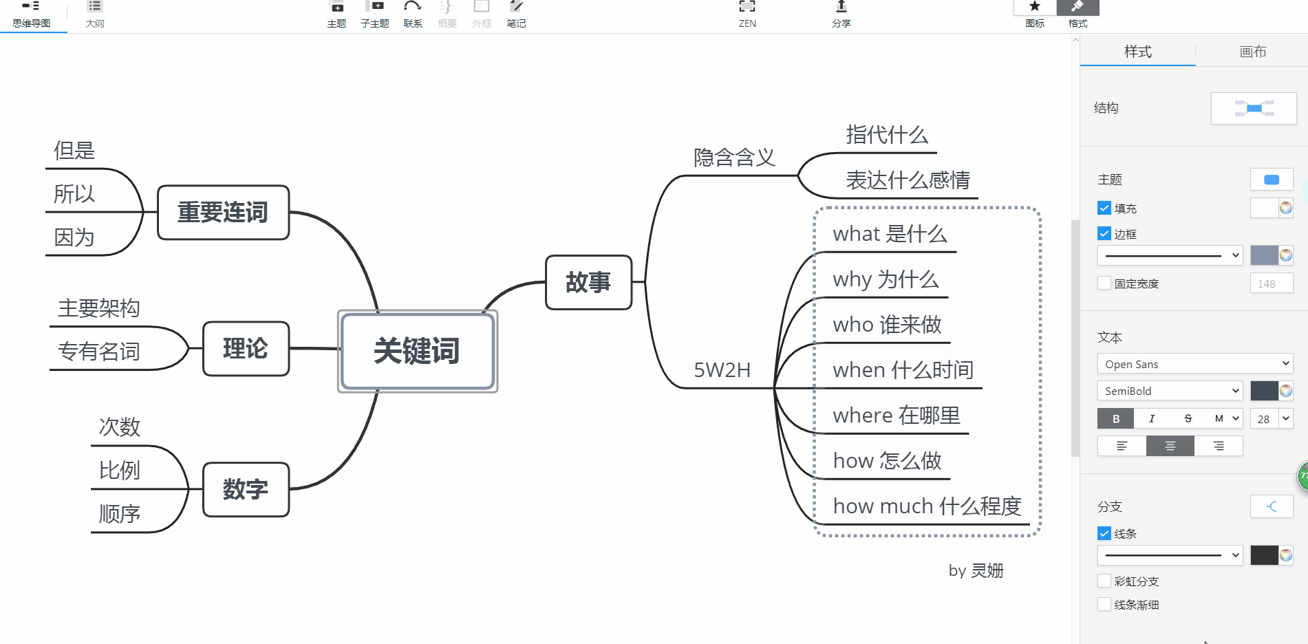
Task: Attach a 笔记 (note) to topic
Action: point(516,12)
